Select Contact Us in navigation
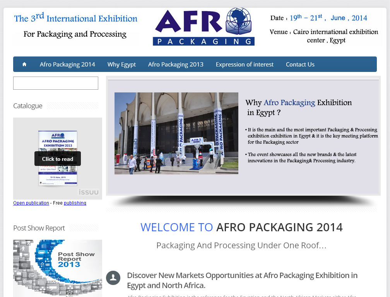Viewport: 390px width, 297px height. 300,64
